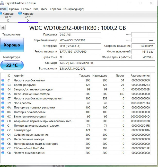Click the blue status orb for disk D:
158x167 pixels.
pyautogui.click(x=20, y=13)
